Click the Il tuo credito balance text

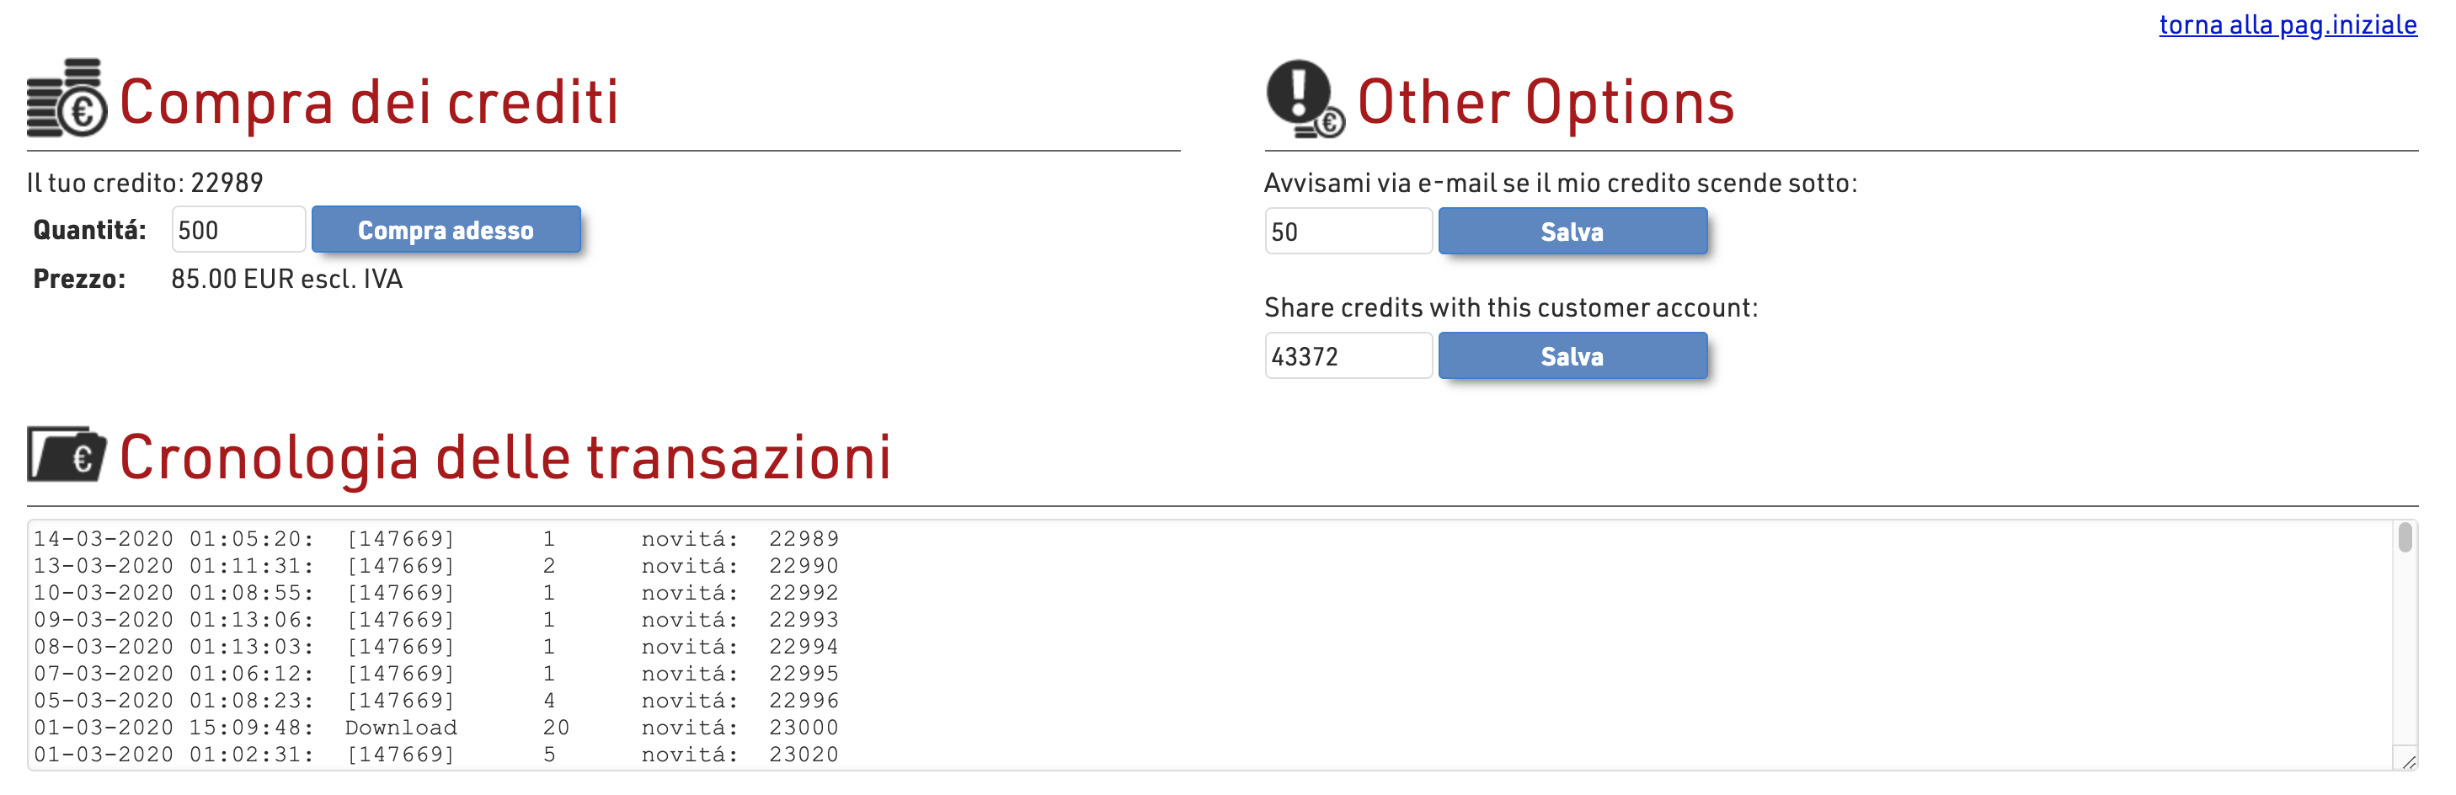(145, 183)
